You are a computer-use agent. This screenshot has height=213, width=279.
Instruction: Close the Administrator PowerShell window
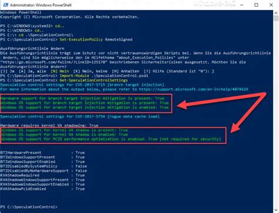(271, 5)
